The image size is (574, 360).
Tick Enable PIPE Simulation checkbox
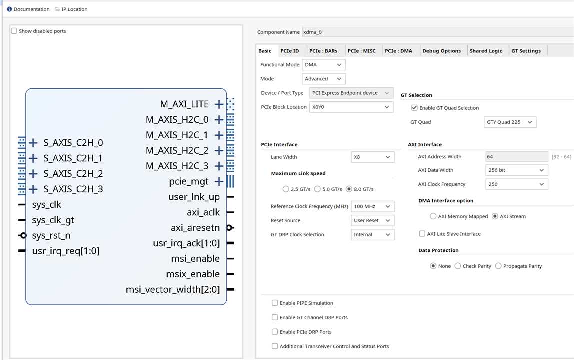(x=275, y=303)
